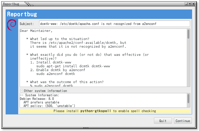Image resolution: width=199 pixels, height=131 pixels.
Task: Click the Reportbug titlebar window icon
Action: [29, 4]
